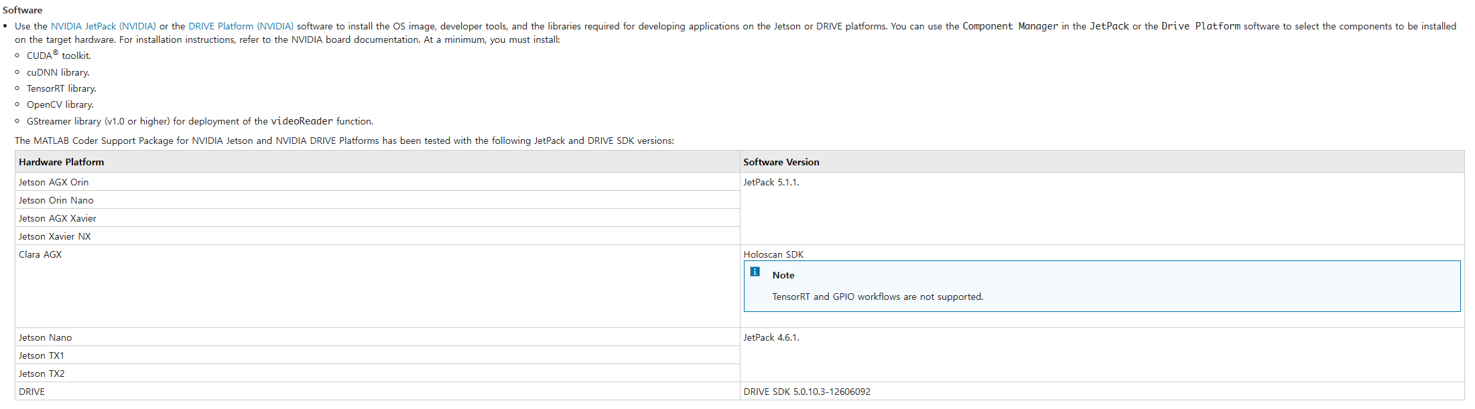
Task: Click the Hardware Platform column header
Action: [x=377, y=162]
